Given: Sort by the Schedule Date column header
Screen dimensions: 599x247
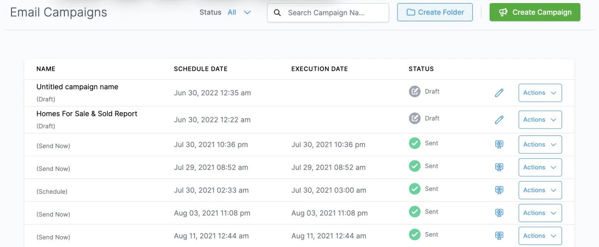Looking at the screenshot, I should [x=201, y=69].
